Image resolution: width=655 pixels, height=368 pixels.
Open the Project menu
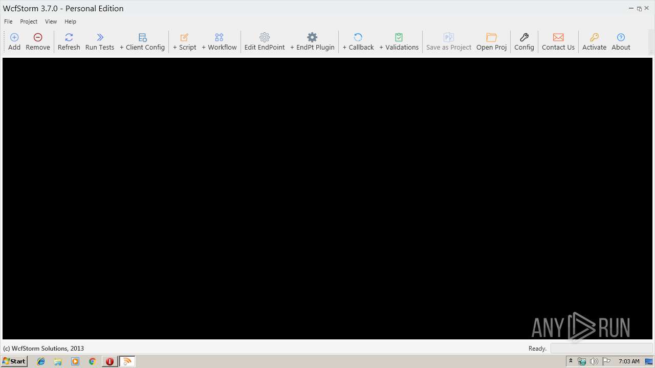[x=29, y=21]
